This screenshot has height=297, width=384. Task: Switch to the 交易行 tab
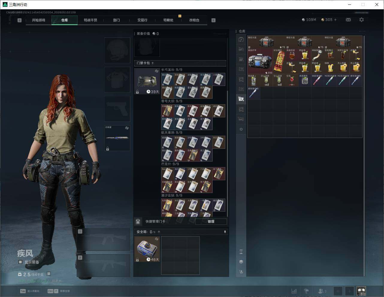(x=142, y=20)
